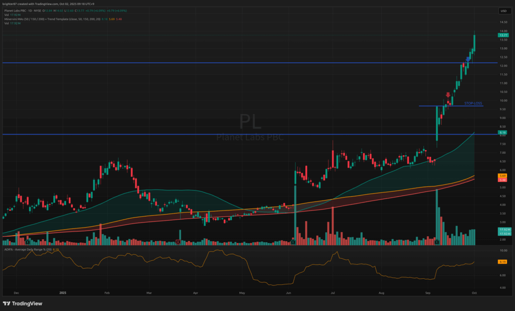Click the orange 6.19 ADR value label
The width and height of the screenshot is (515, 311).
click(502, 262)
